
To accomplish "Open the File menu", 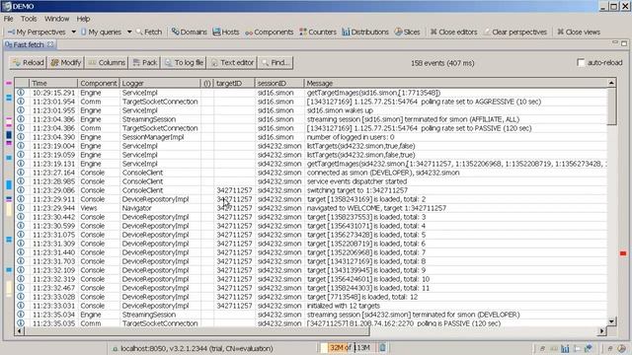I will point(8,19).
